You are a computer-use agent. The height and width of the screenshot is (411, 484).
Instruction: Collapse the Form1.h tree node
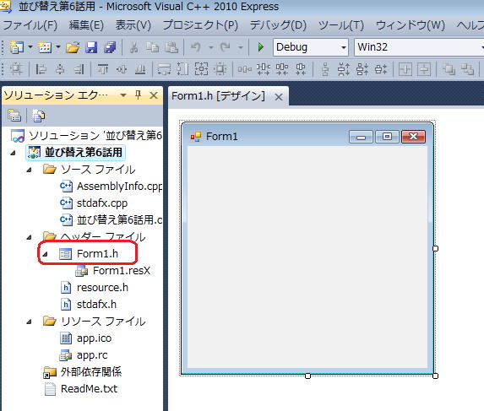(45, 254)
